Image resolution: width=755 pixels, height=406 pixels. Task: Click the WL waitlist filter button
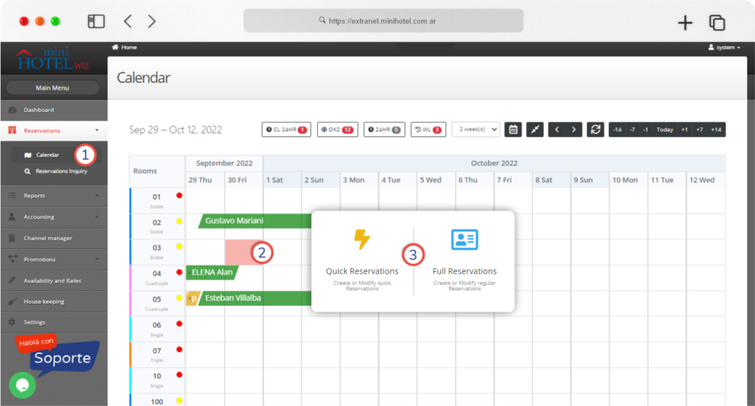428,130
